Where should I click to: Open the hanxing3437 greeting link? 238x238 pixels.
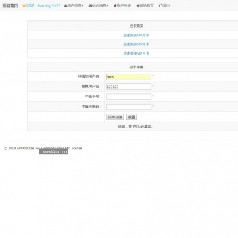(x=43, y=6)
